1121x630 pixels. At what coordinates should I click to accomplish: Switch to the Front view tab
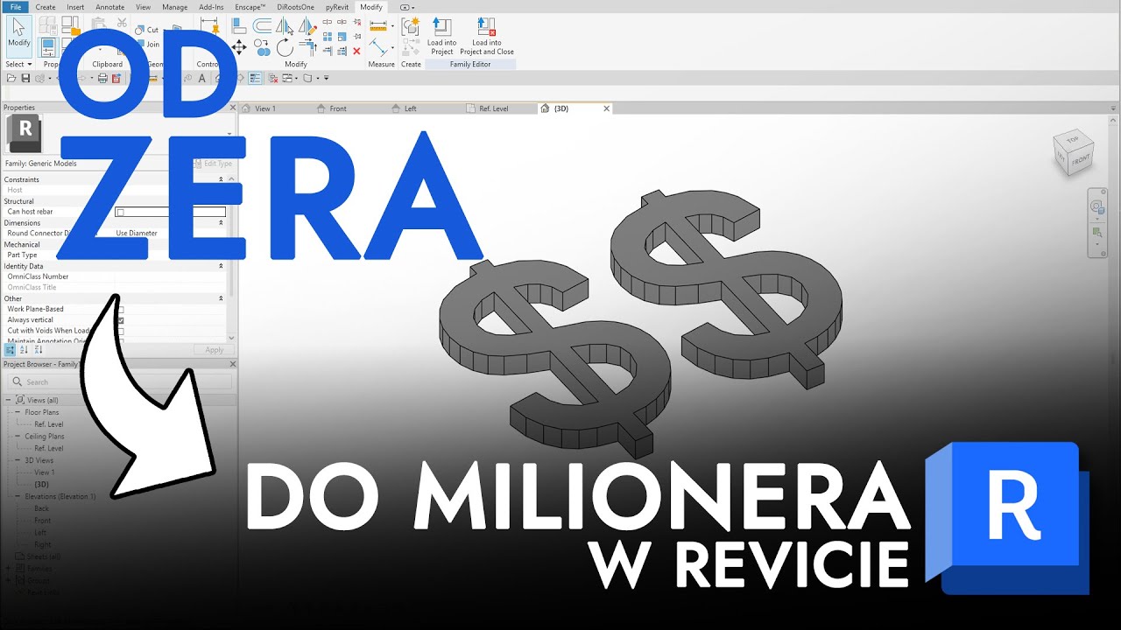click(x=338, y=108)
